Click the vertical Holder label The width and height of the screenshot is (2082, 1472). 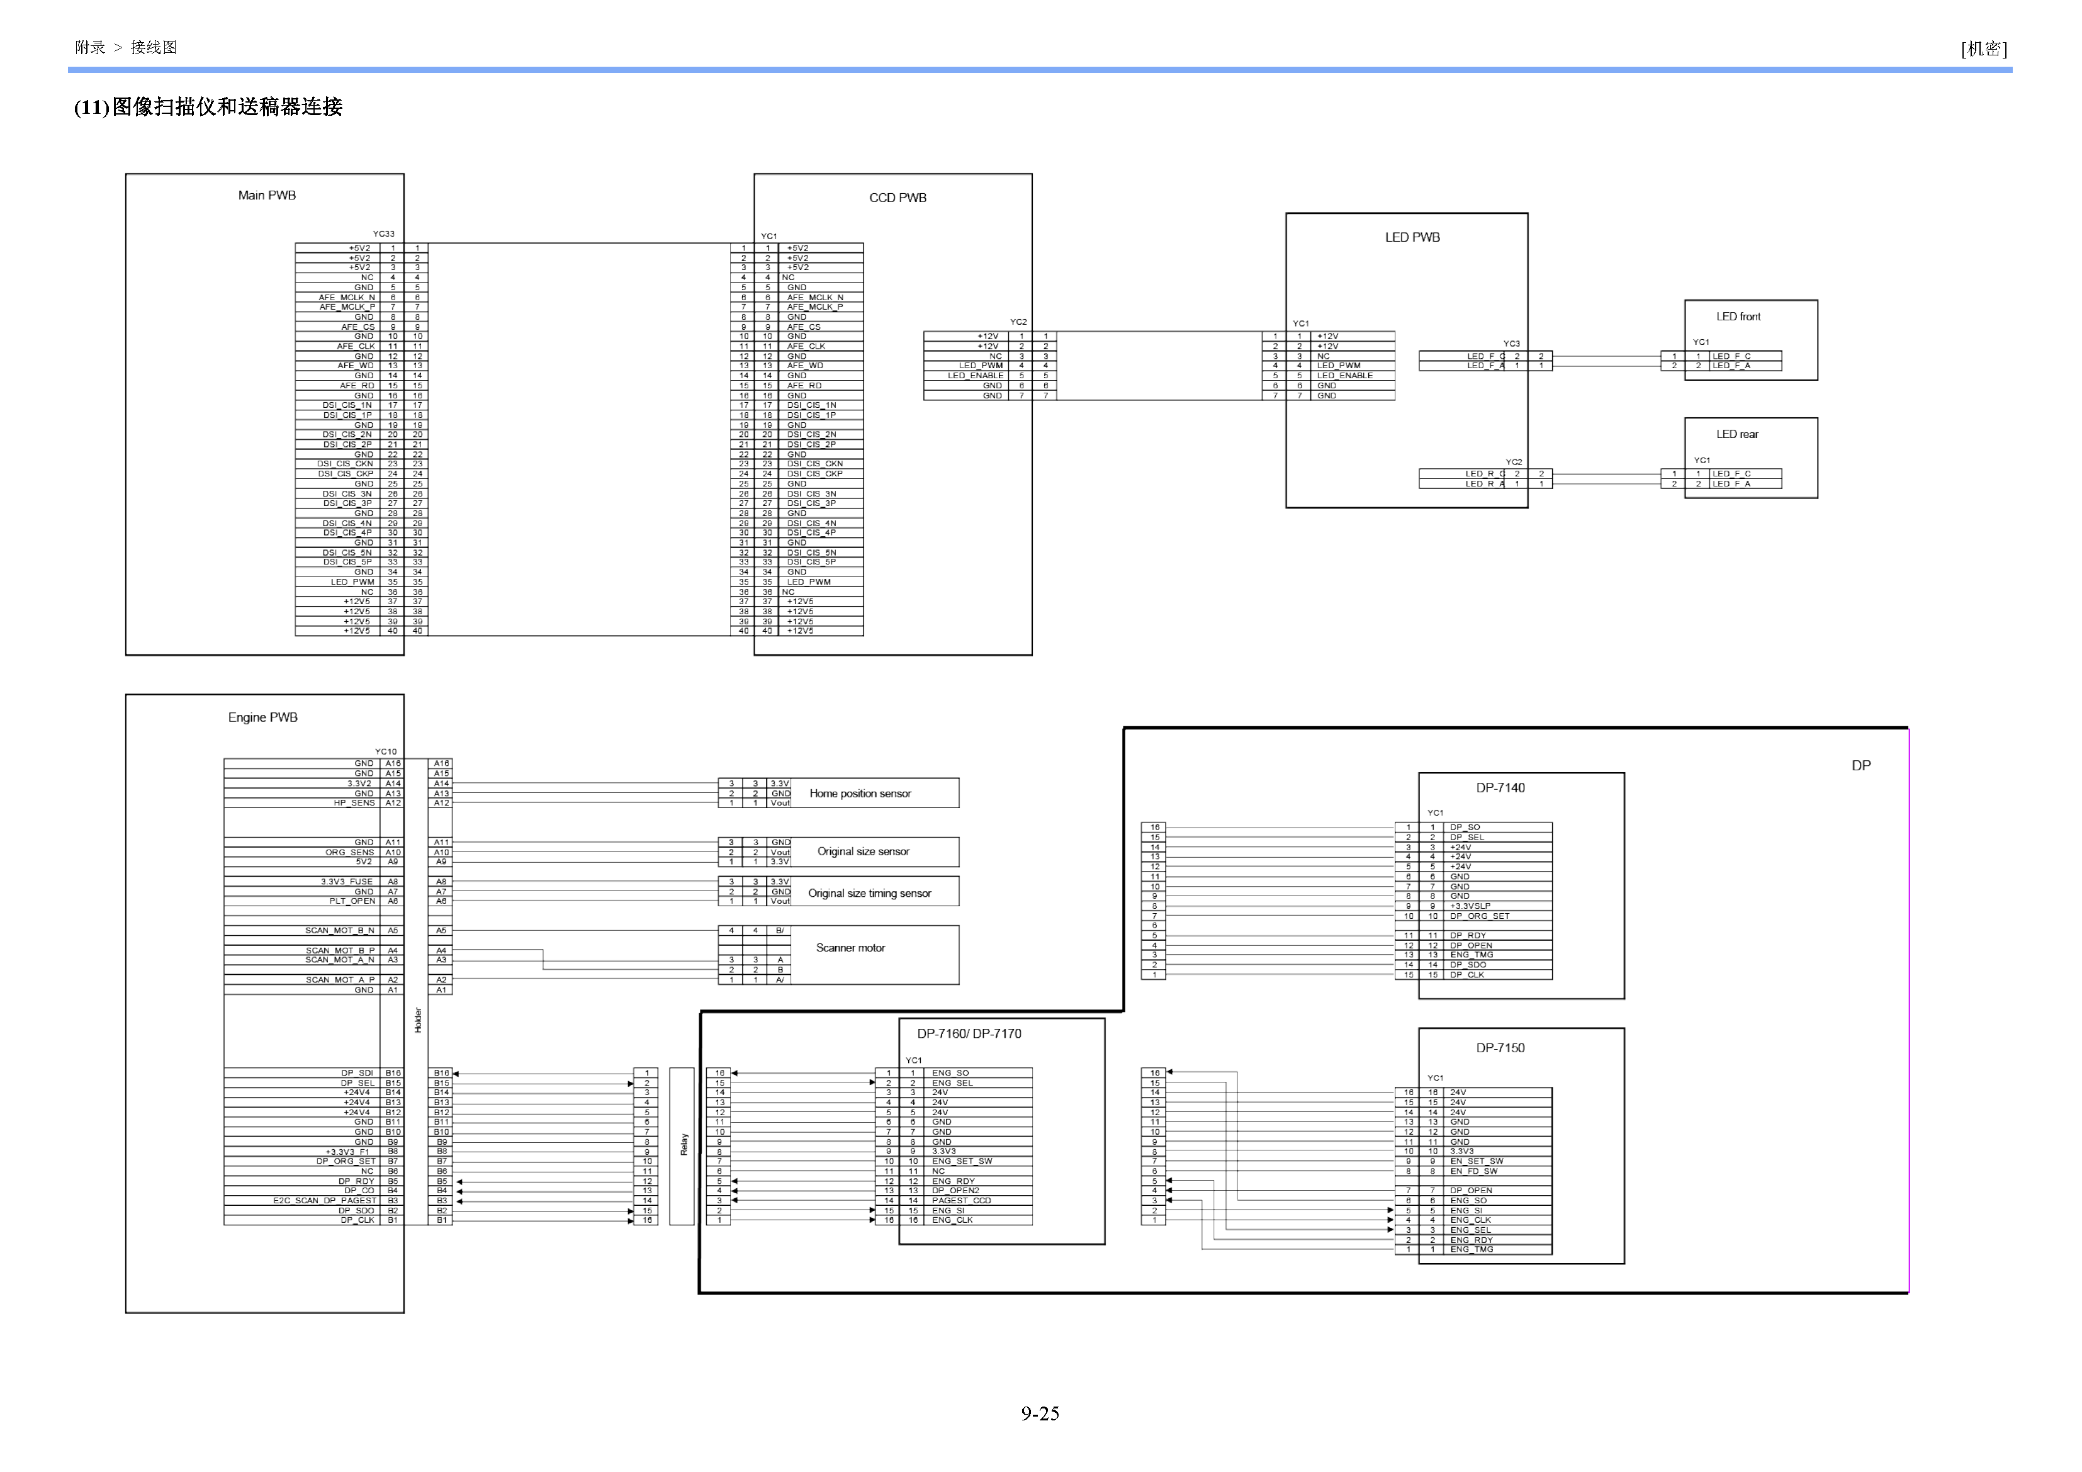click(x=418, y=1020)
